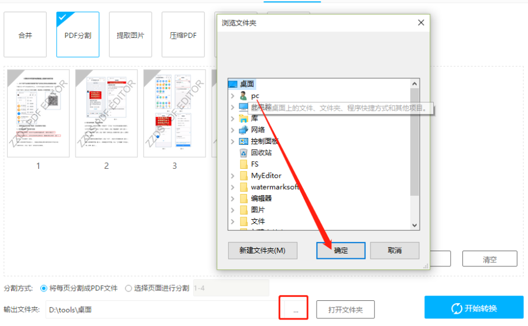Expand the 图片 folder node
The width and height of the screenshot is (528, 326).
(232, 210)
